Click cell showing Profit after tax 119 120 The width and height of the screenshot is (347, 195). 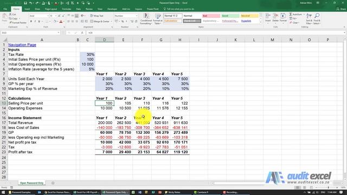pos(179,152)
